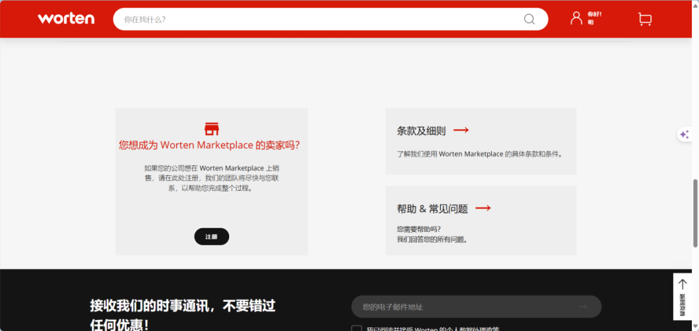Click 您想成为 Worten Marketplace 的卖家吗? heading
This screenshot has width=699, height=331.
pyautogui.click(x=209, y=145)
